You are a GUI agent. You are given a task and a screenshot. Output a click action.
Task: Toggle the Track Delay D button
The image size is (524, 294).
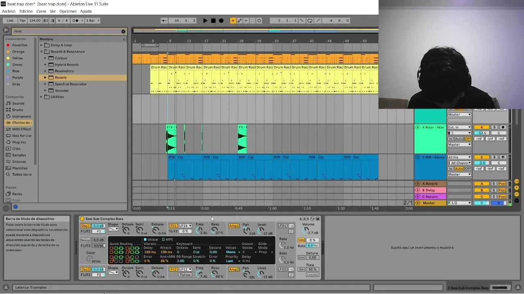pyautogui.click(x=517, y=200)
